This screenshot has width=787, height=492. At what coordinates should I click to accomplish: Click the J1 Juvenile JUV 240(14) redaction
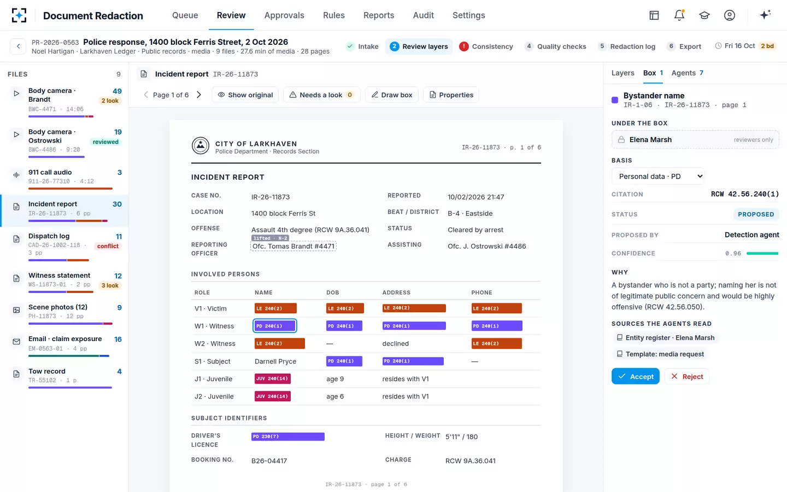click(x=273, y=378)
